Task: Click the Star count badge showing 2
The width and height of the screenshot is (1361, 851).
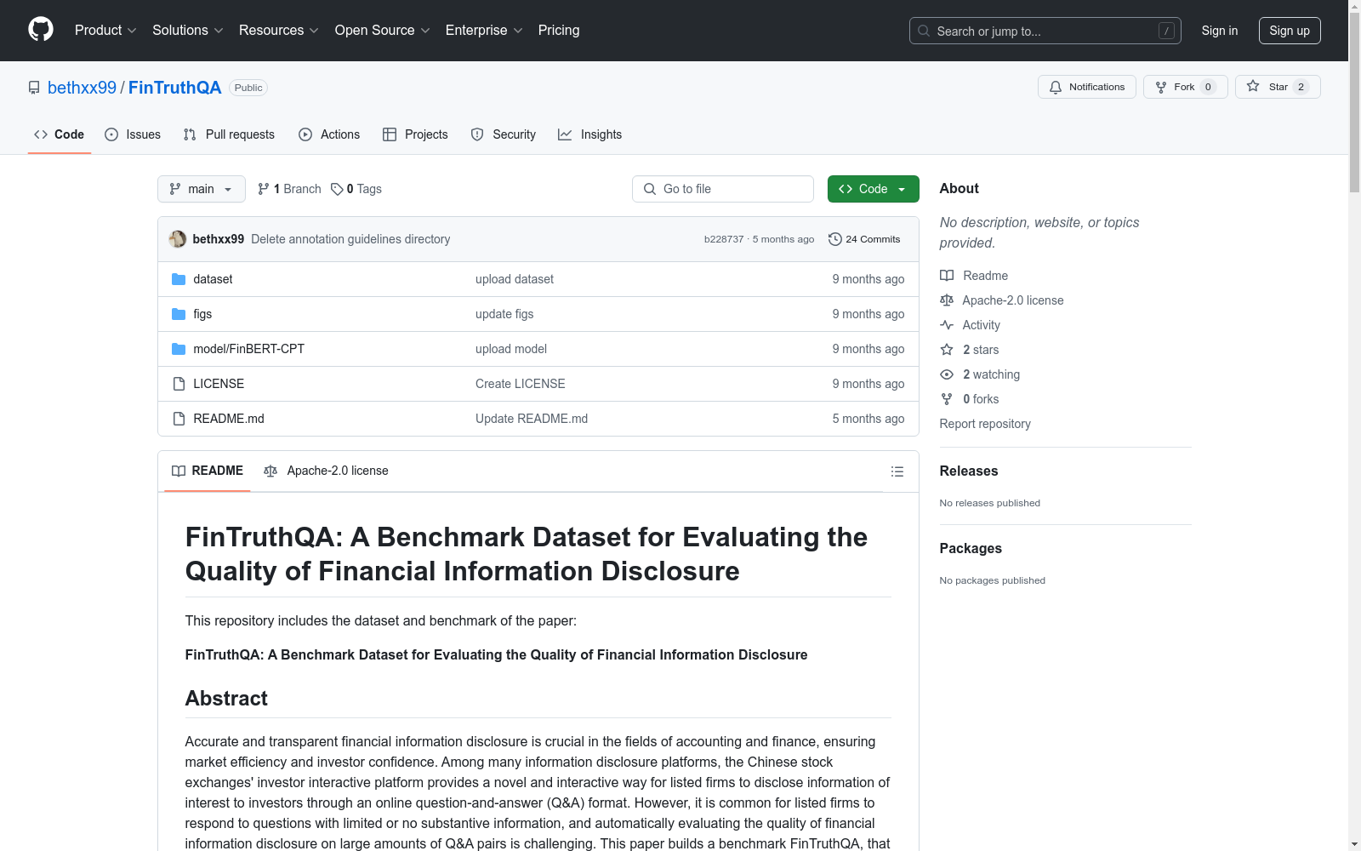Action: (1301, 87)
